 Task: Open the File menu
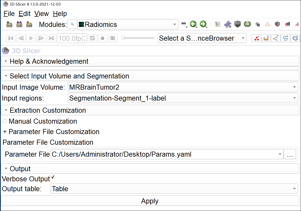click(x=9, y=14)
